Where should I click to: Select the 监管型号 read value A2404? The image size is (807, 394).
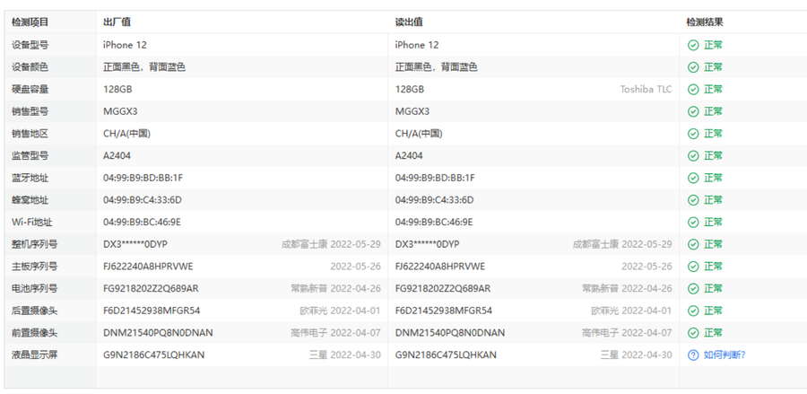point(410,155)
